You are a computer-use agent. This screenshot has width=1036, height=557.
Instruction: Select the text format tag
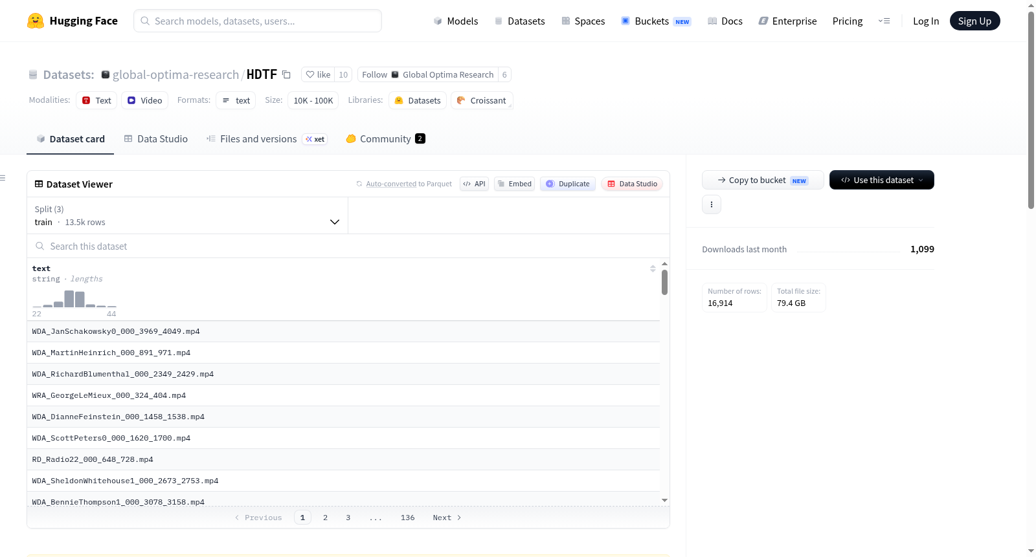click(x=236, y=100)
